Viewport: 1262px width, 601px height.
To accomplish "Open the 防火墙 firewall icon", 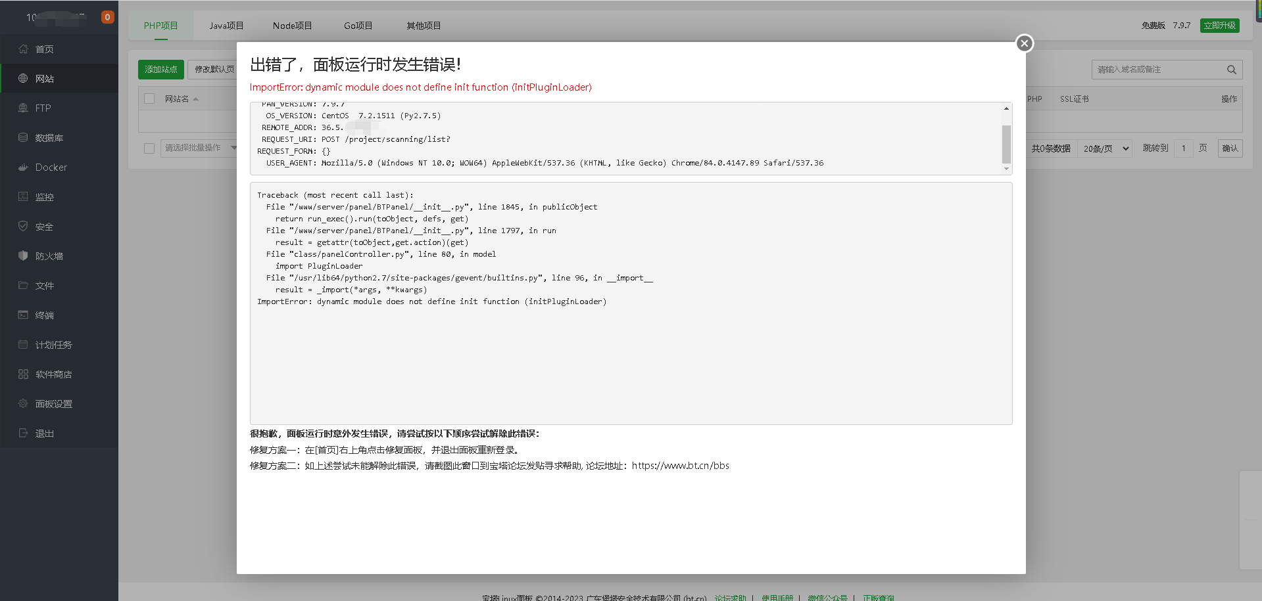I will pos(23,256).
